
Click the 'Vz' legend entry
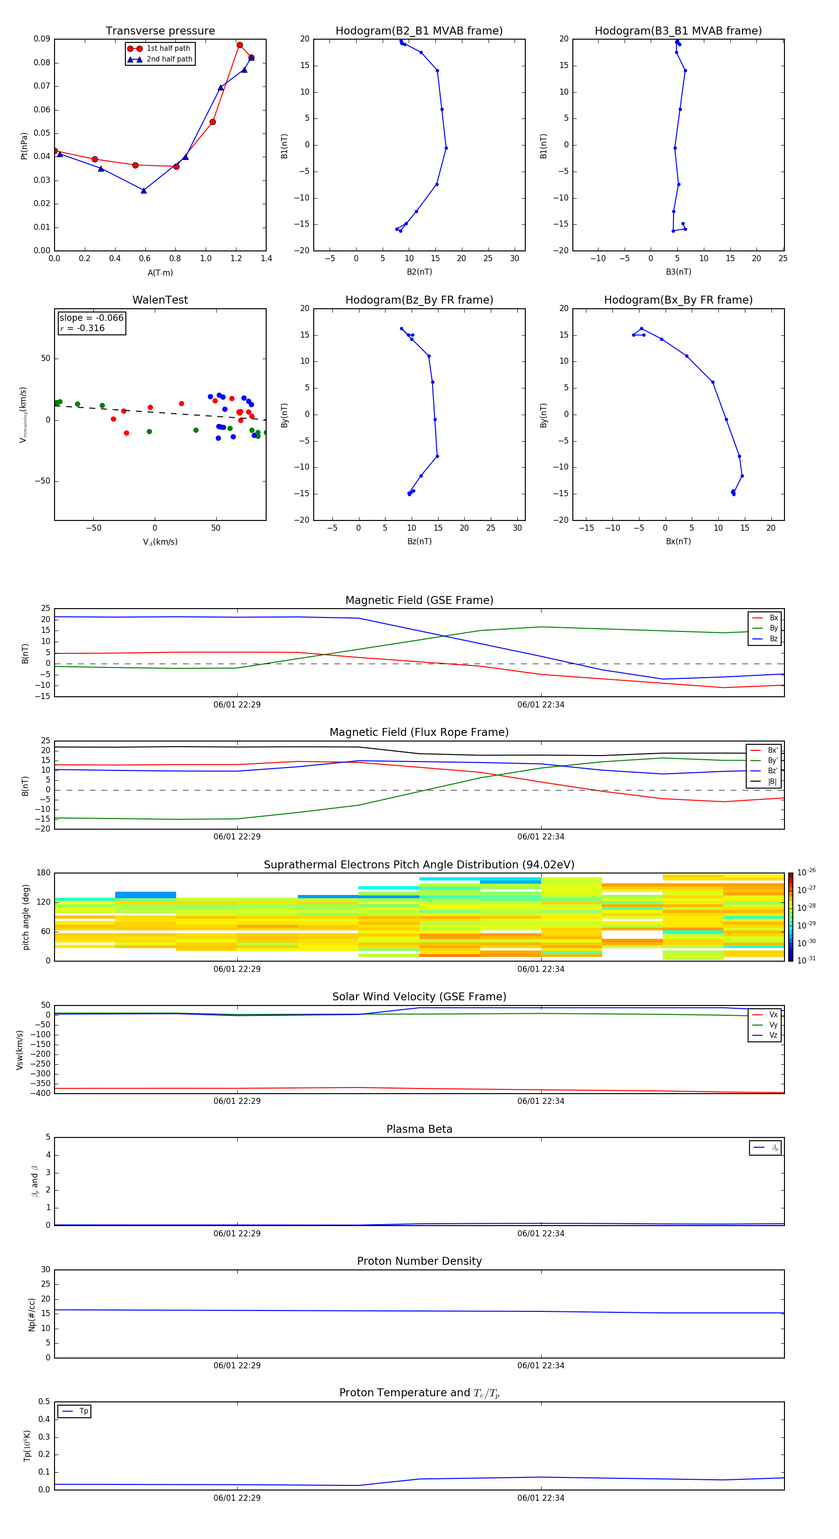765,1035
